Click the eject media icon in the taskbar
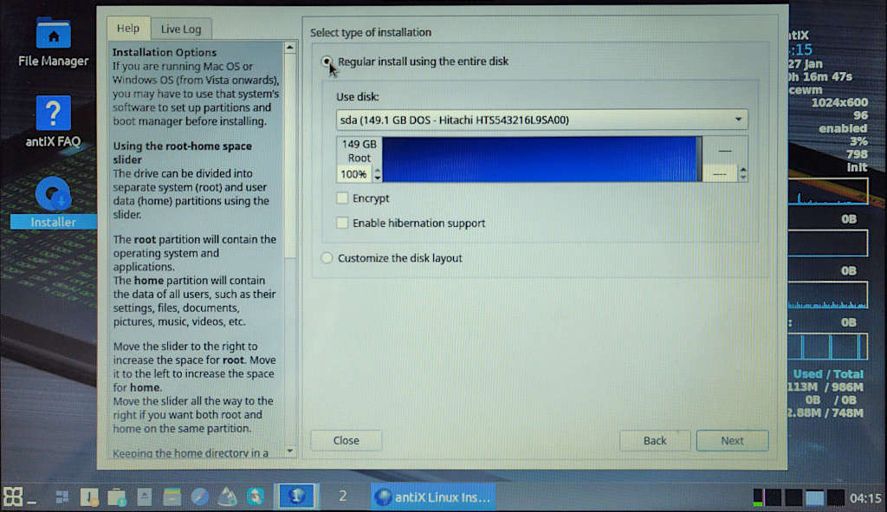The height and width of the screenshot is (512, 887). pyautogui.click(x=145, y=496)
